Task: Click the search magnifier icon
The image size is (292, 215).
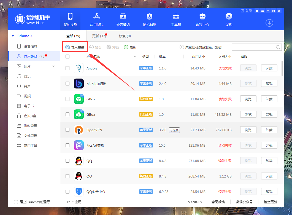Action: point(278,47)
